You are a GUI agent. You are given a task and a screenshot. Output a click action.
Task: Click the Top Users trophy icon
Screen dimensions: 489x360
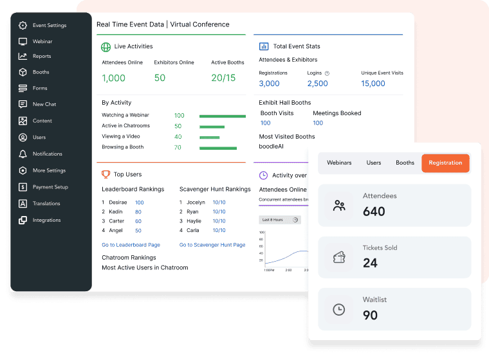point(106,174)
